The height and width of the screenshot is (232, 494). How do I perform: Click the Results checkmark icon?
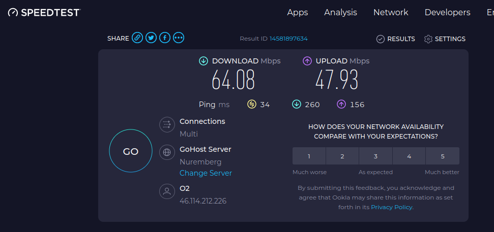coord(381,39)
